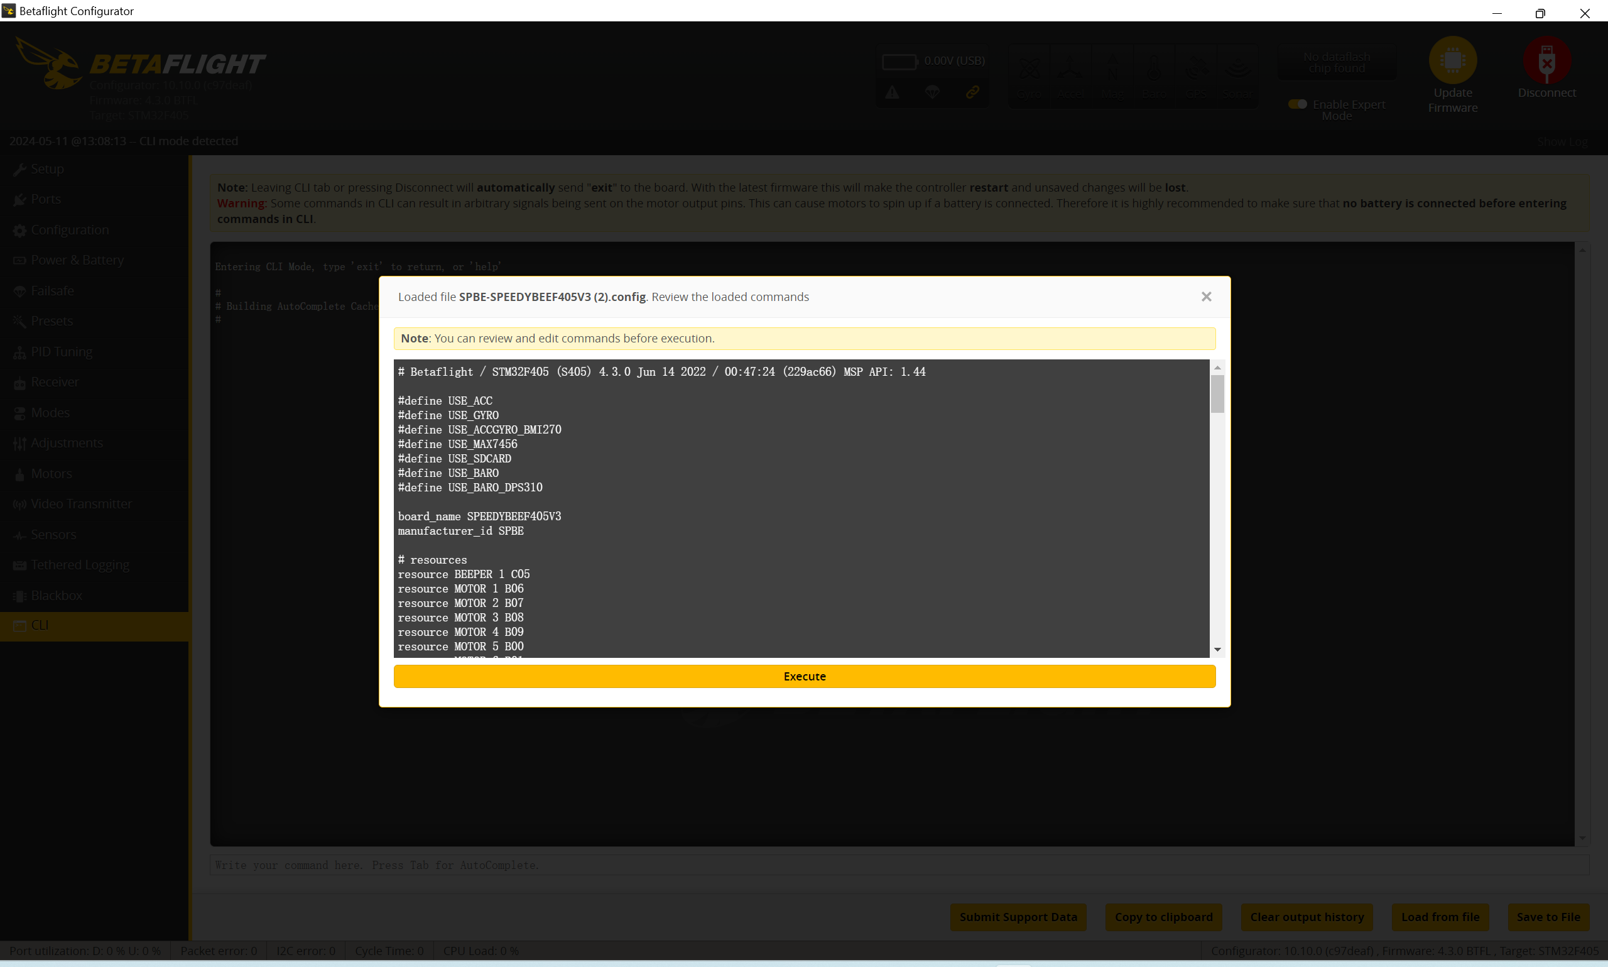Open the Failsafe tab
Viewport: 1608px width, 967px height.
point(94,291)
